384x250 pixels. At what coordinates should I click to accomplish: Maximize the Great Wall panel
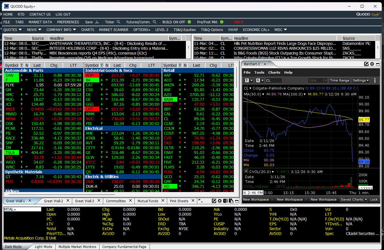click(236, 201)
